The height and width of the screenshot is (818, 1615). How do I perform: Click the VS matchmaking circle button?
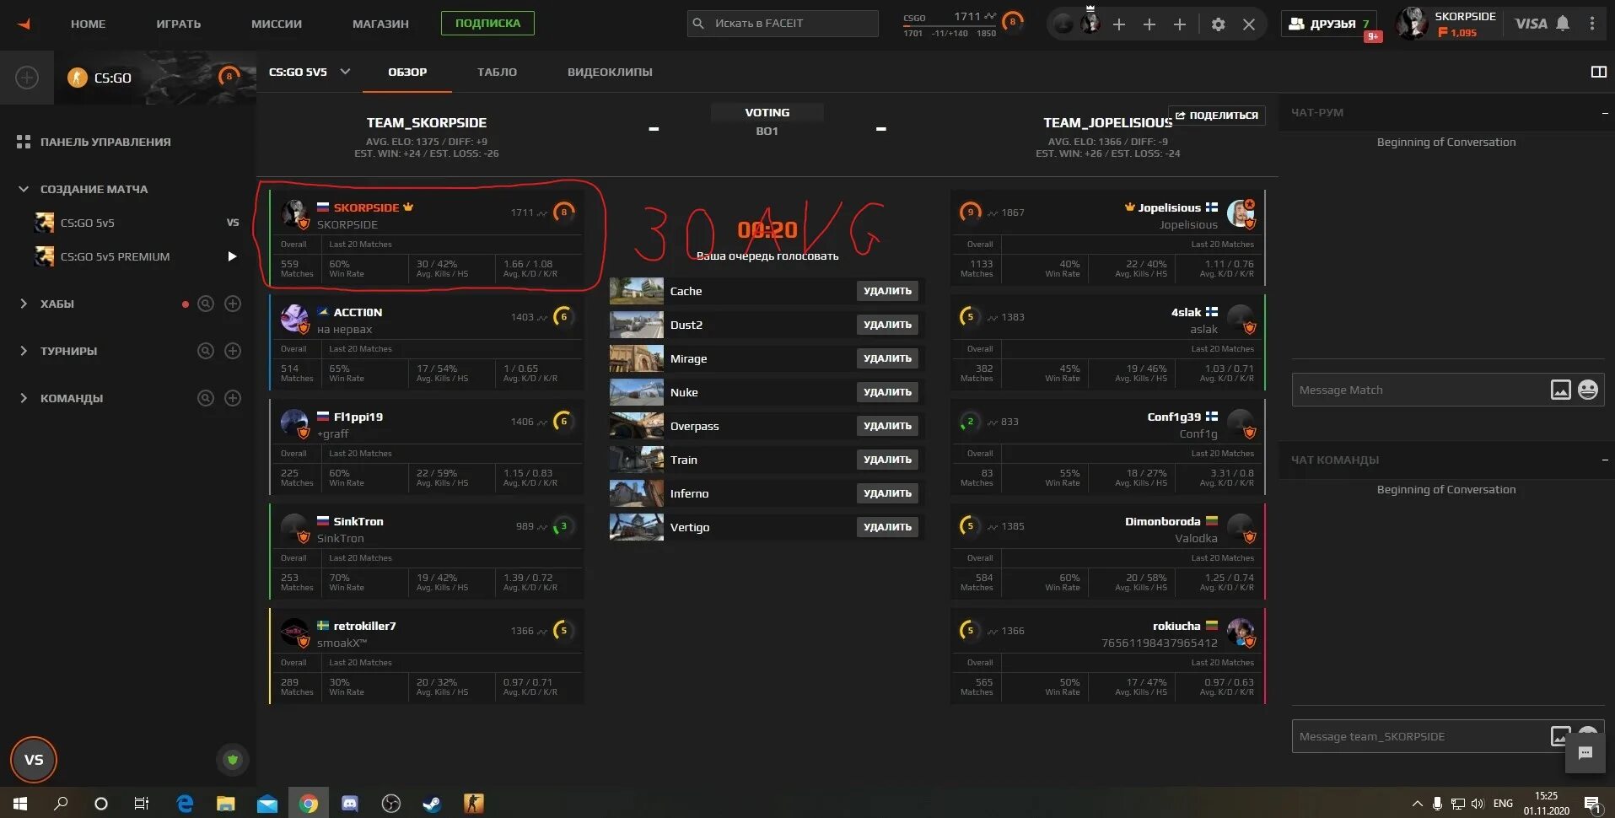pos(34,760)
